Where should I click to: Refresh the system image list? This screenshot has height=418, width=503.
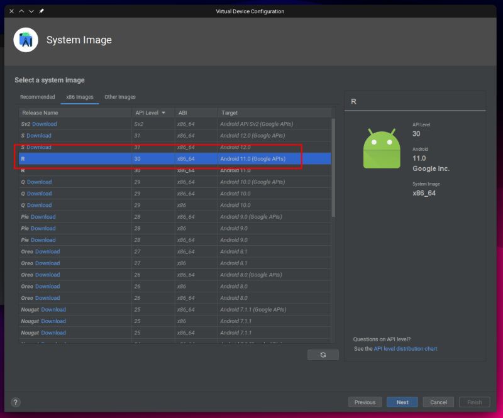click(x=323, y=355)
